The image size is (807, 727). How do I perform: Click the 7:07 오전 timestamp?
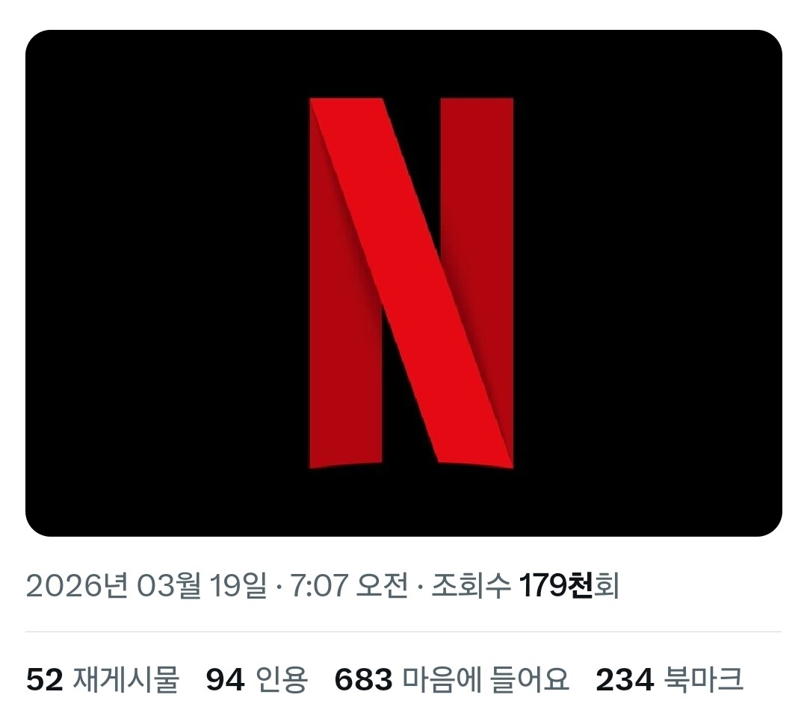tap(349, 586)
